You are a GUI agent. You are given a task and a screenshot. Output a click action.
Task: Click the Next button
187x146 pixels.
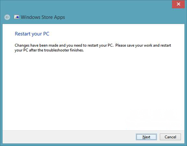click(146, 137)
